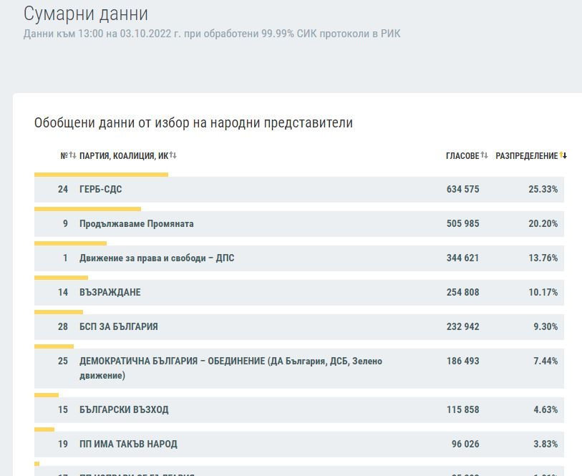Click the РАЗПРЕДЕЛЕНИЕ column header

pos(527,156)
